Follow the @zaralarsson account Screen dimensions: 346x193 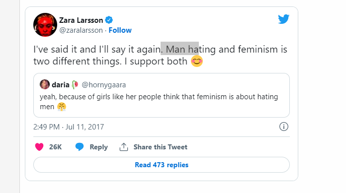pos(120,30)
